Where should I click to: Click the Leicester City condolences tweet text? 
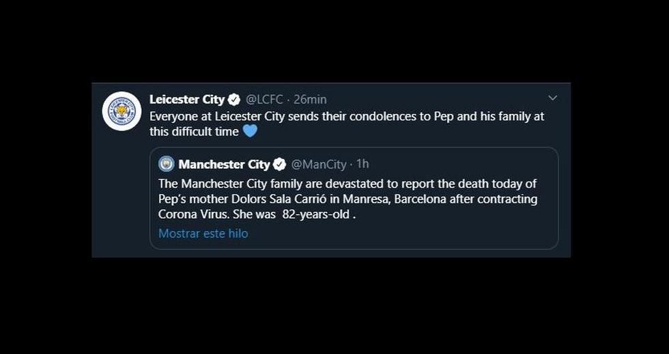(x=347, y=116)
